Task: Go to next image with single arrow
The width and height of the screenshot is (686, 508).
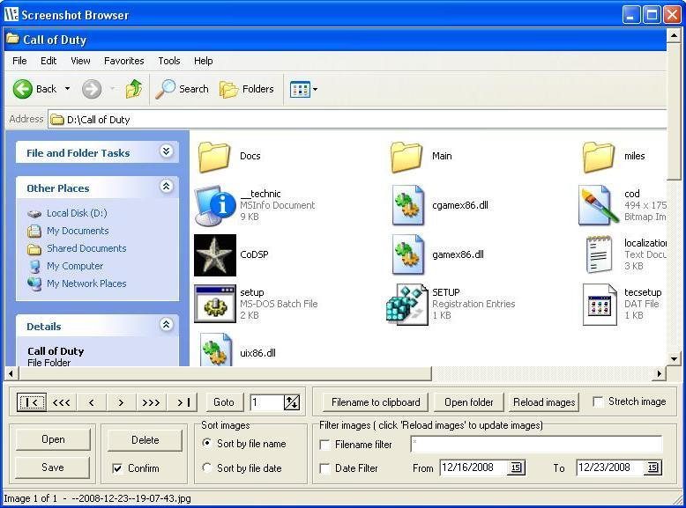Action: 121,401
